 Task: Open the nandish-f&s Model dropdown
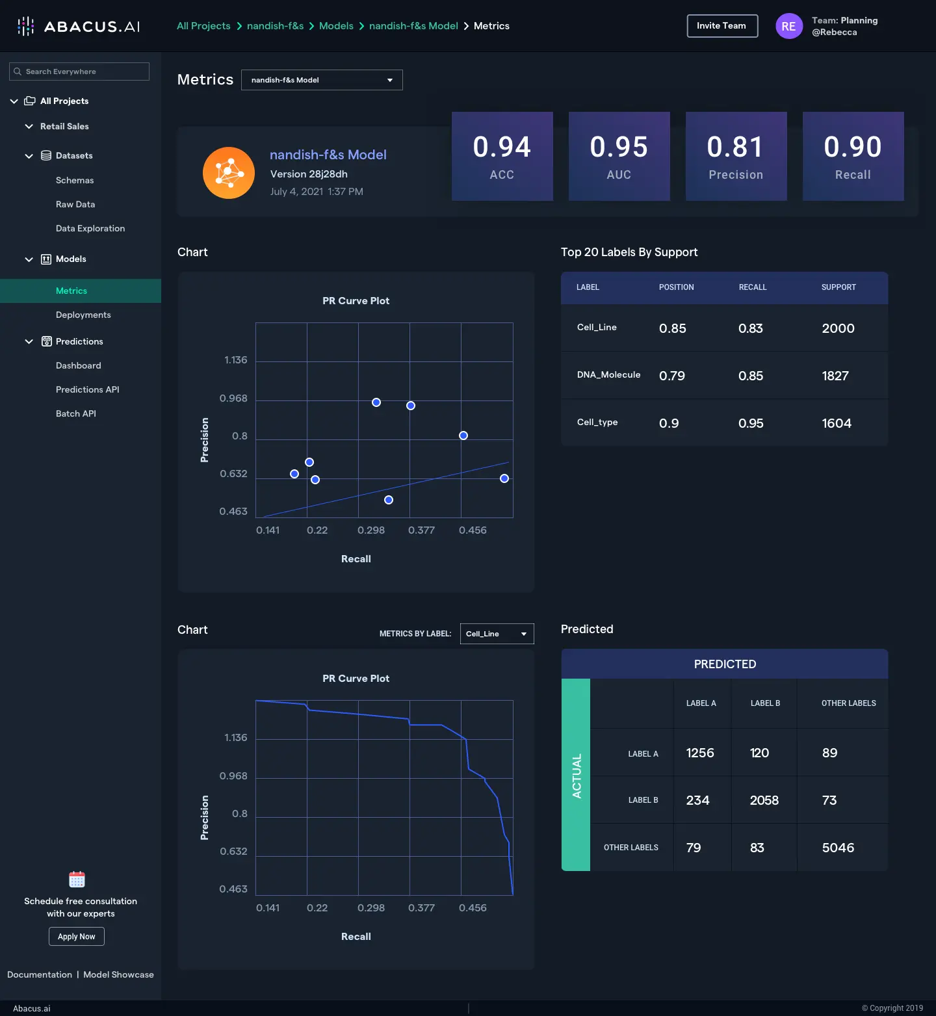tap(322, 80)
